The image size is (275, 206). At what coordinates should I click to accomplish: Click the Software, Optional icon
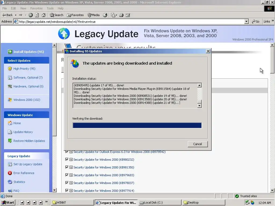coord(10,78)
